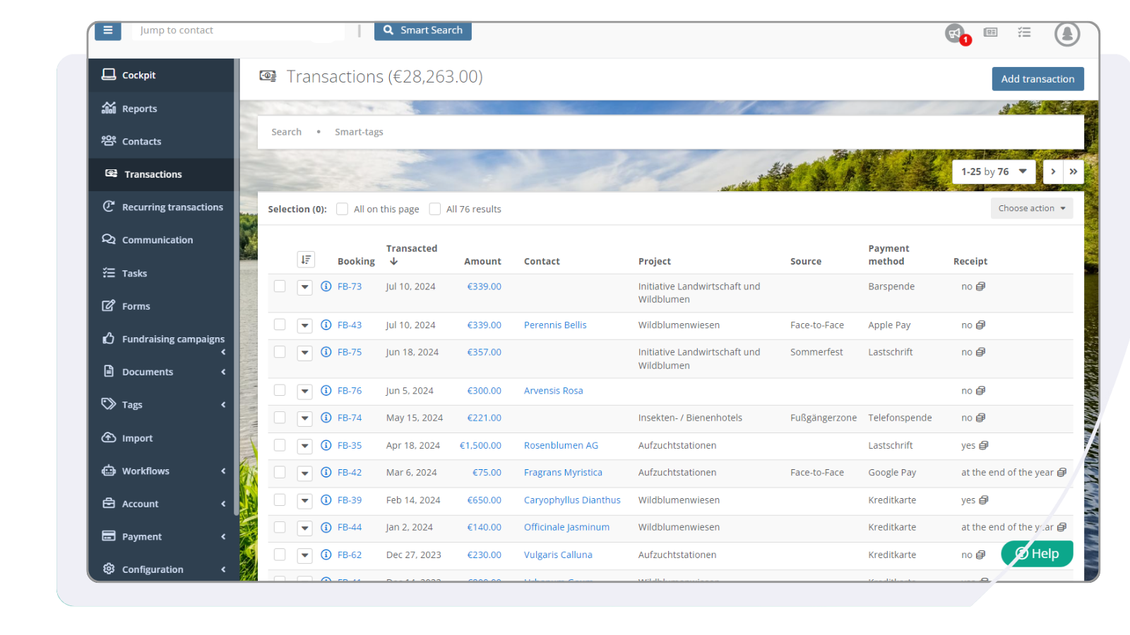Click the Fundraising campaigns icon

pyautogui.click(x=108, y=339)
